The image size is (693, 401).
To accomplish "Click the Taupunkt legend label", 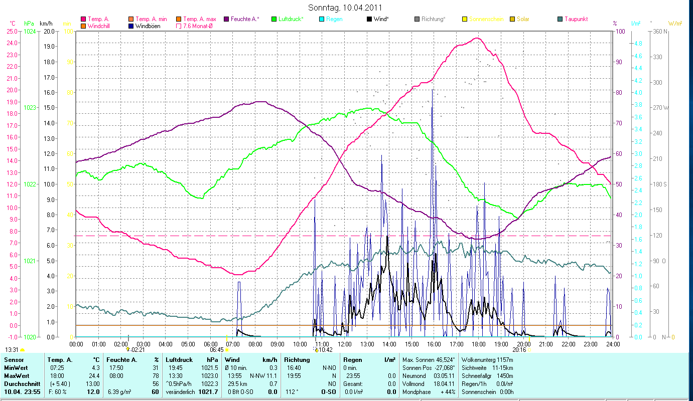I will click(x=576, y=19).
